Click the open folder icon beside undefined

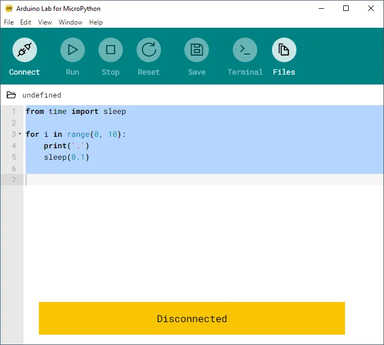click(11, 95)
